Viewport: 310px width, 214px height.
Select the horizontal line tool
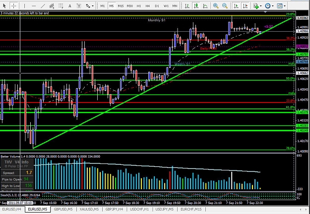coord(34,6)
